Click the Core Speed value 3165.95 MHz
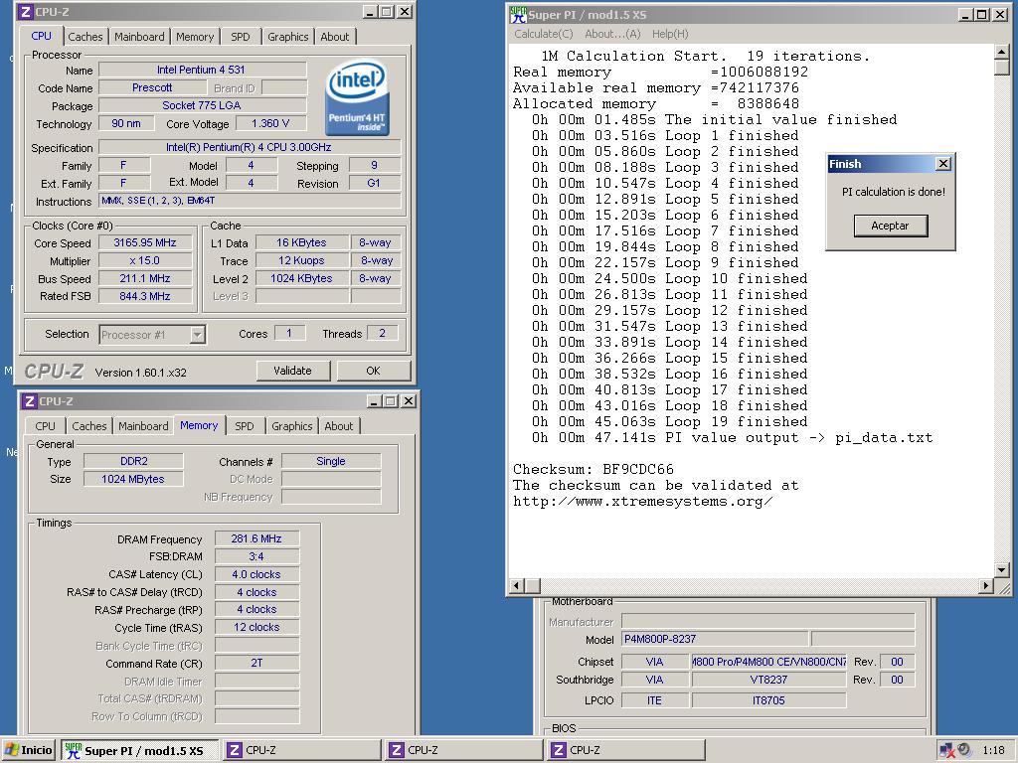The height and width of the screenshot is (763, 1018). 145,242
